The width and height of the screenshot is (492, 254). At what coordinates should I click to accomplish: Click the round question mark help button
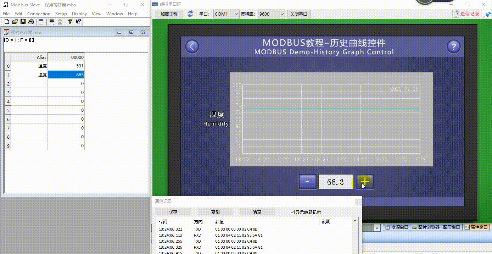(453, 46)
